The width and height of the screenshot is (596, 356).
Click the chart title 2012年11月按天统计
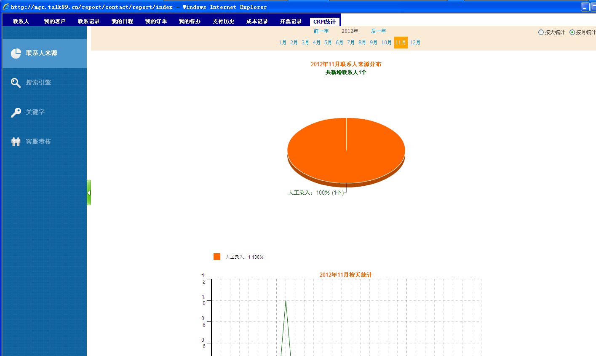pyautogui.click(x=346, y=275)
